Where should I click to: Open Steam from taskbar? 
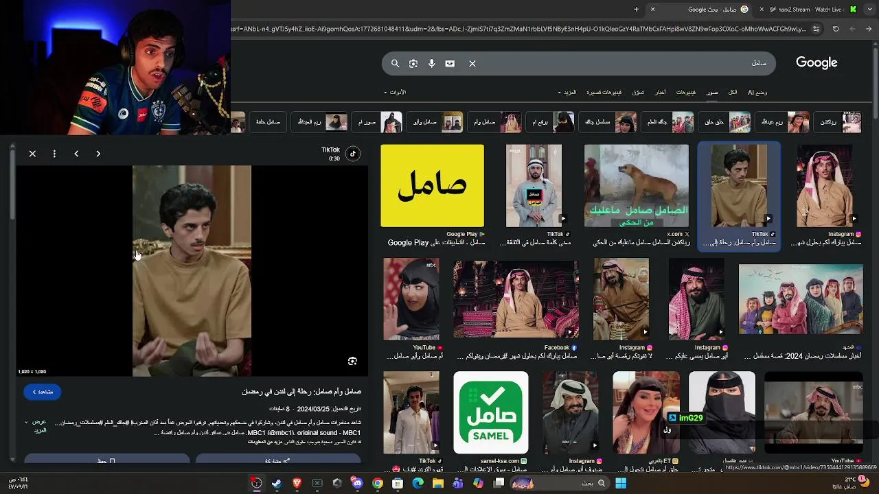276,483
